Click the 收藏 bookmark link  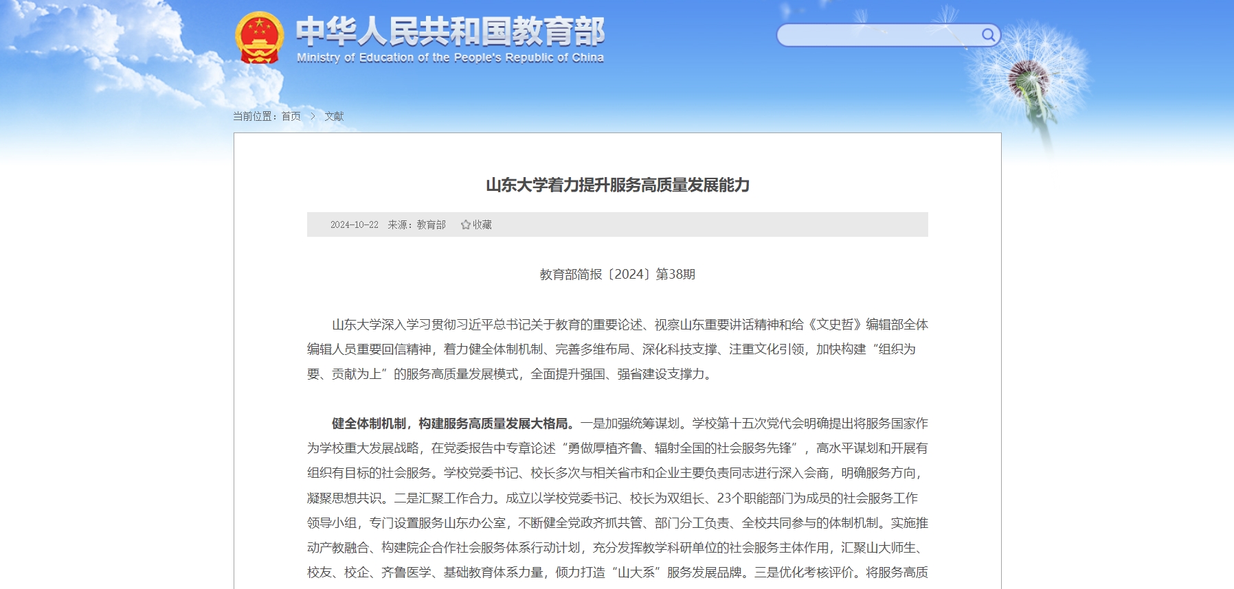point(482,224)
